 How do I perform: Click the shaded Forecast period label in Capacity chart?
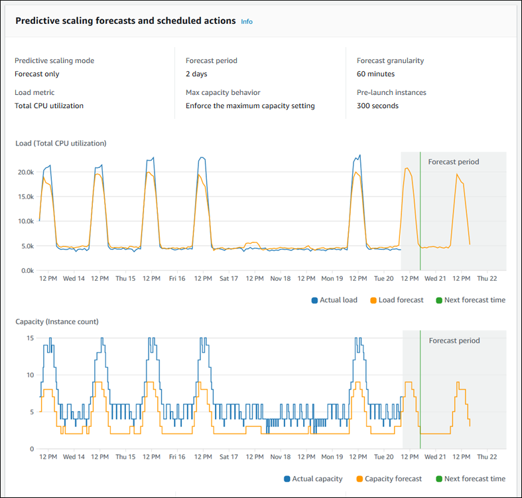pos(454,341)
